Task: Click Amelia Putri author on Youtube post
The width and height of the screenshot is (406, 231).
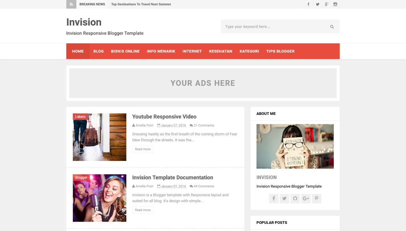Action: point(144,125)
